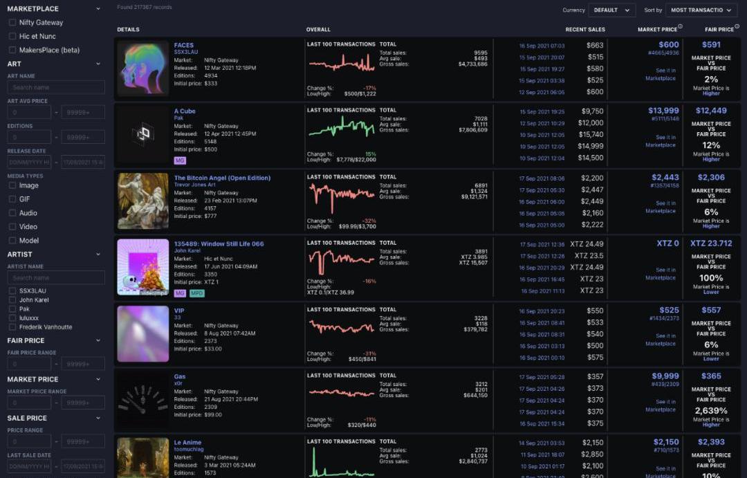747x478 pixels.
Task: Enable the MakersPlace (beta) filter
Action: pos(12,50)
